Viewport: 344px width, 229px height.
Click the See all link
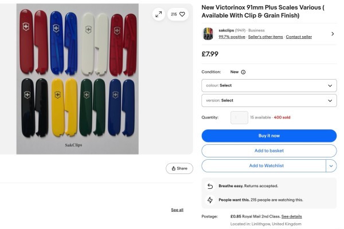coord(177,210)
